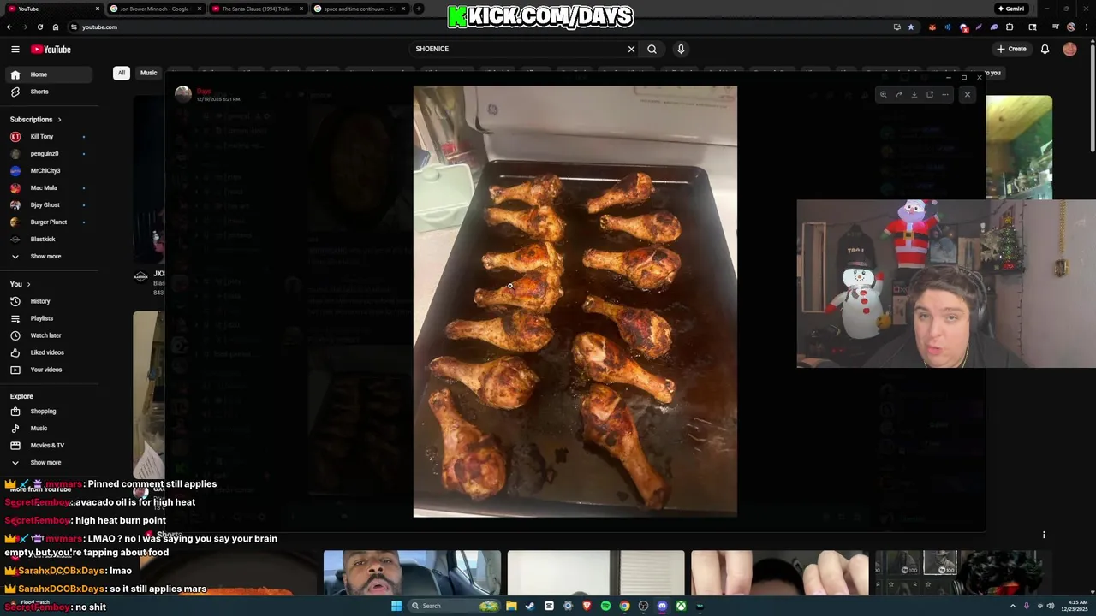Open the Djay Ghost channel
Screen dimensions: 1096x616
49,205
